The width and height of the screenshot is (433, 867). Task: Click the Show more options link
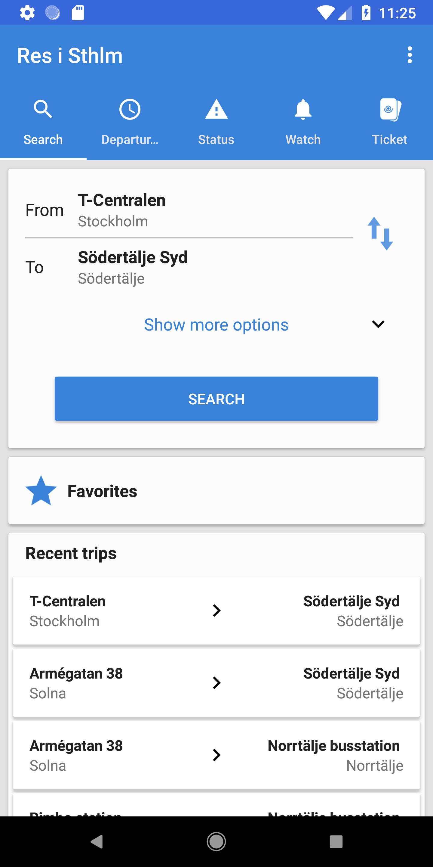pos(216,325)
